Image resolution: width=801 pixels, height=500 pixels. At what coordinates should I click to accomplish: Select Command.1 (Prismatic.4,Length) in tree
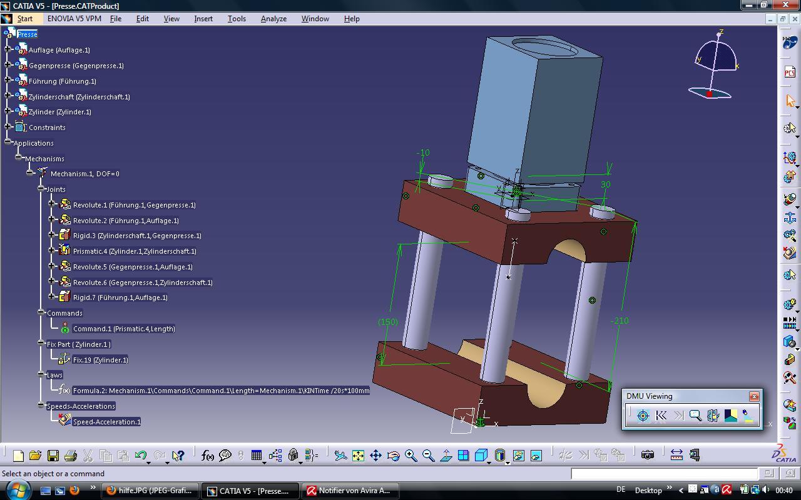point(124,329)
